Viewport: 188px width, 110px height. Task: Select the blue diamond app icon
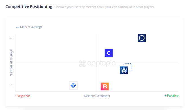[x=73, y=85]
